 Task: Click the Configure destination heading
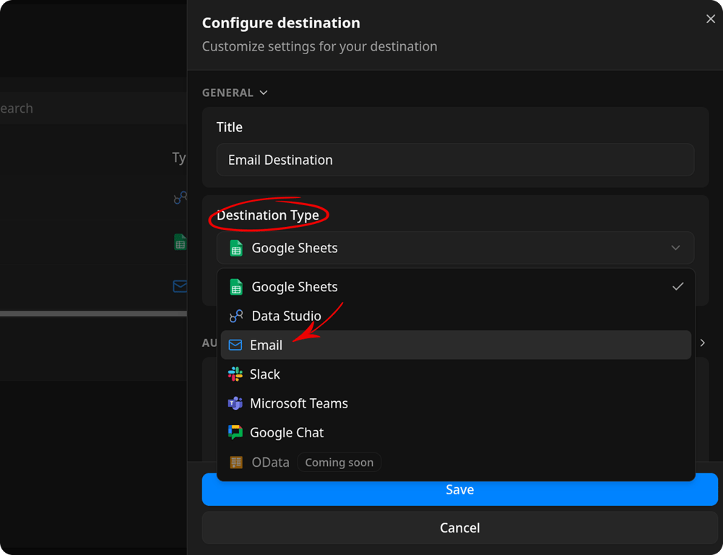[281, 22]
